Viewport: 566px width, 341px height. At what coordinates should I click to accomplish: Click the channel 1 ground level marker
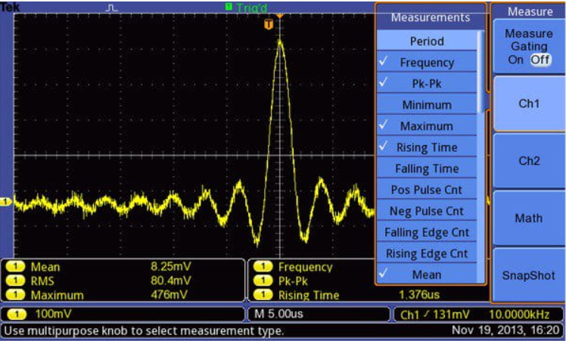pyautogui.click(x=5, y=202)
